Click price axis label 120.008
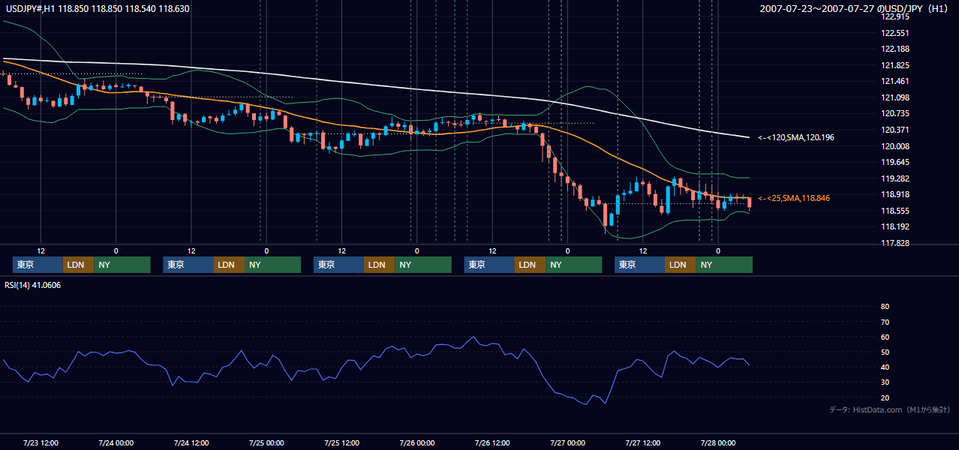The height and width of the screenshot is (450, 959). 895,146
